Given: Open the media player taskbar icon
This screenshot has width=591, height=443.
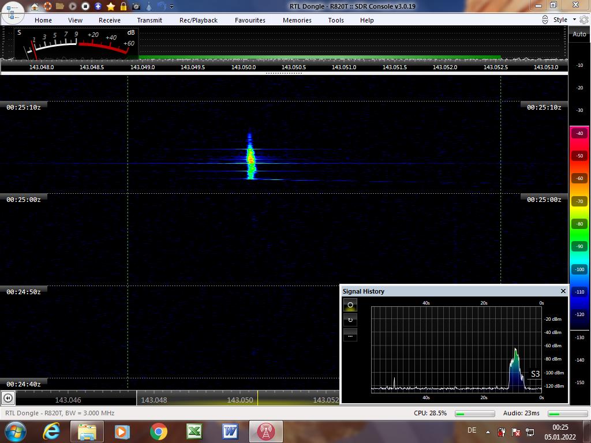Looking at the screenshot, I should (122, 431).
